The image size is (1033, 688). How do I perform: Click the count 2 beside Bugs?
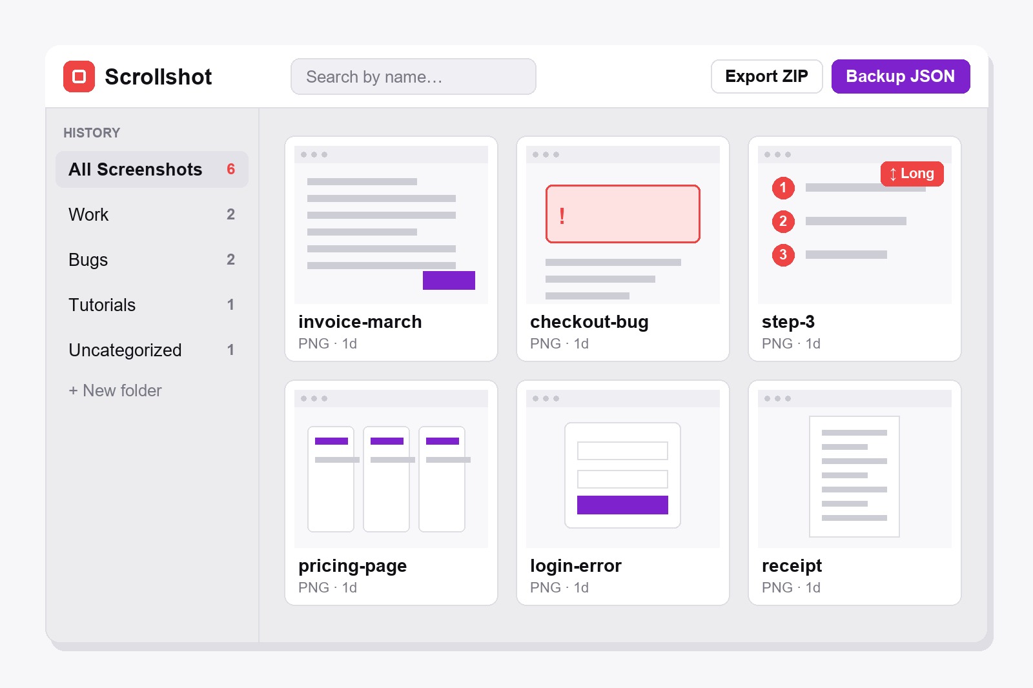point(230,259)
